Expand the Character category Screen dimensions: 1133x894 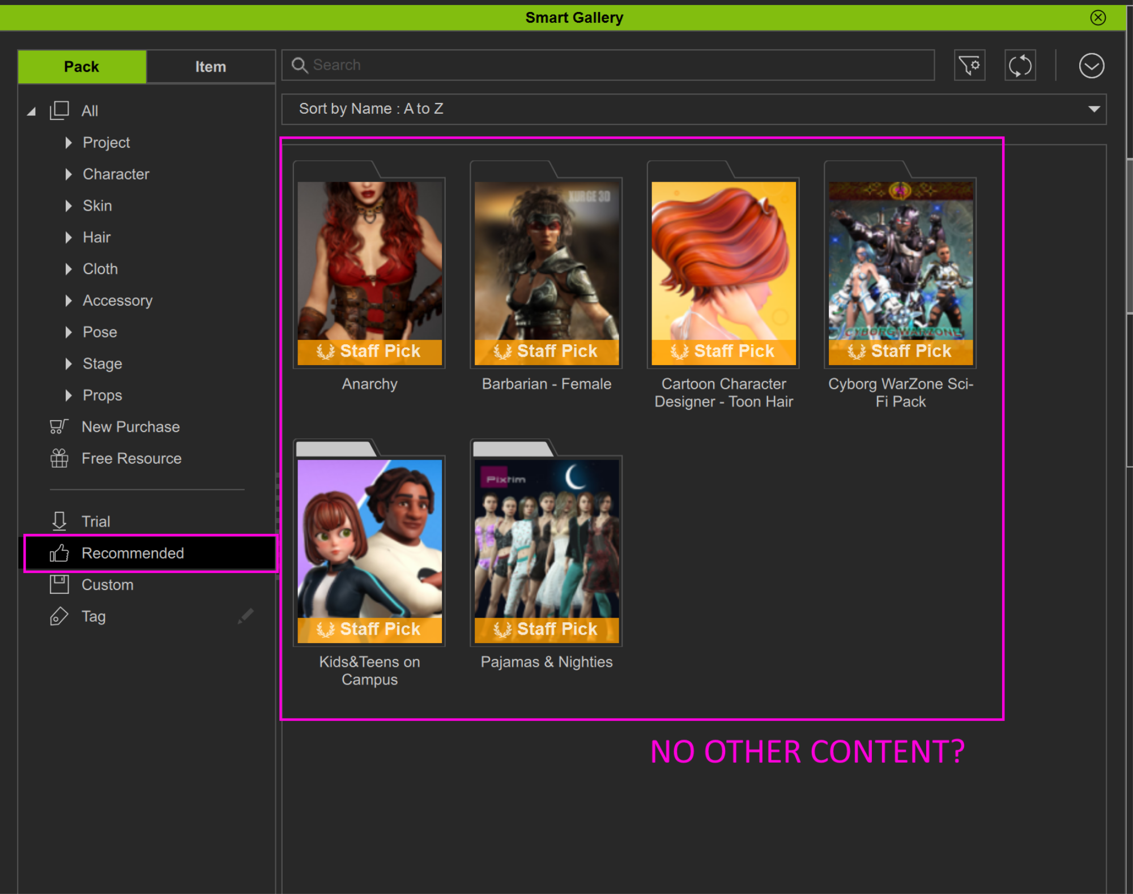pyautogui.click(x=69, y=174)
